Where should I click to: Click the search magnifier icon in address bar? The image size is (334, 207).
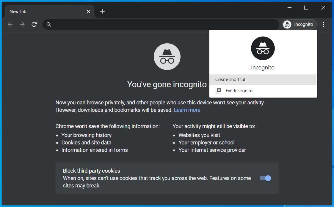click(x=49, y=24)
